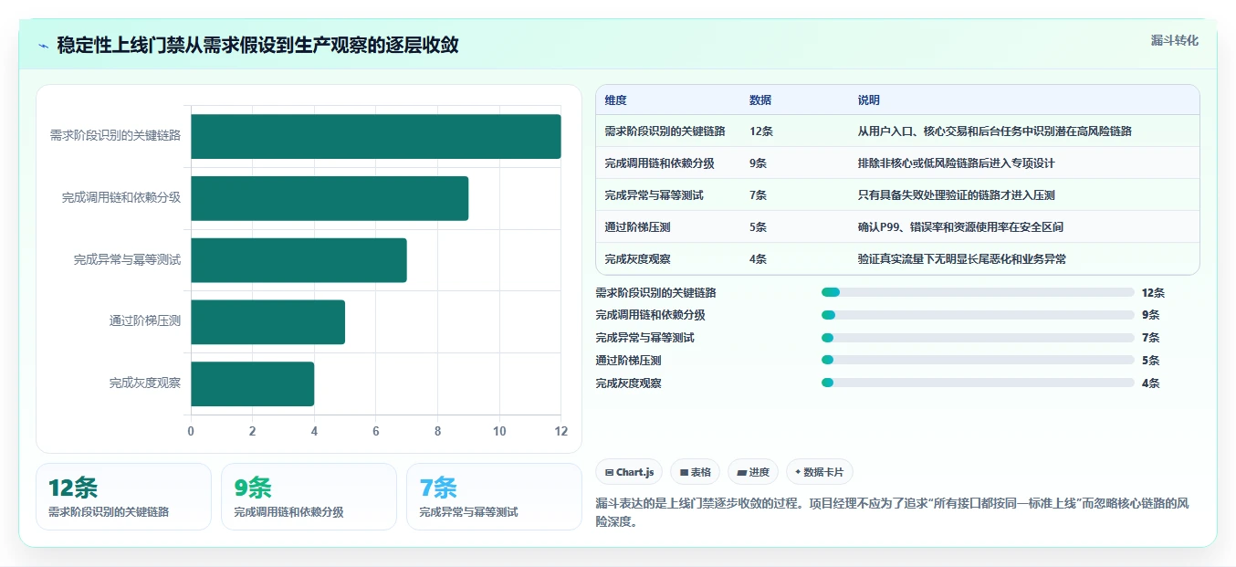
Task: Click the x-axis tick label 12
Action: click(x=561, y=431)
